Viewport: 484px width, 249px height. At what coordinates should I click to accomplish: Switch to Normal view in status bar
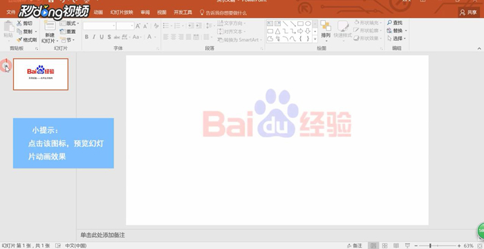click(x=373, y=246)
